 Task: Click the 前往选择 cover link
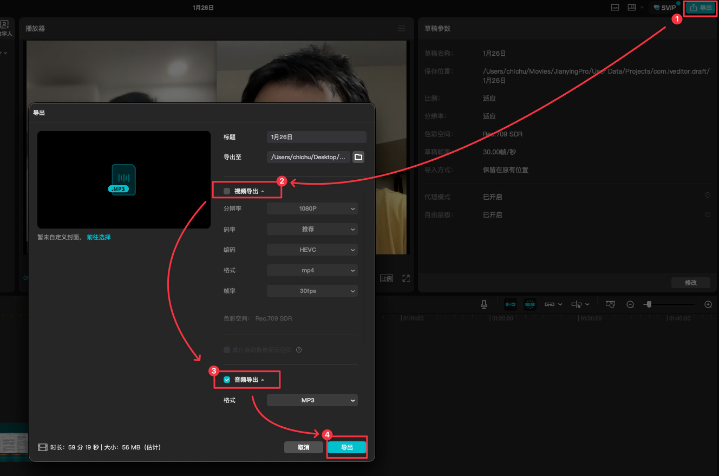pyautogui.click(x=99, y=237)
